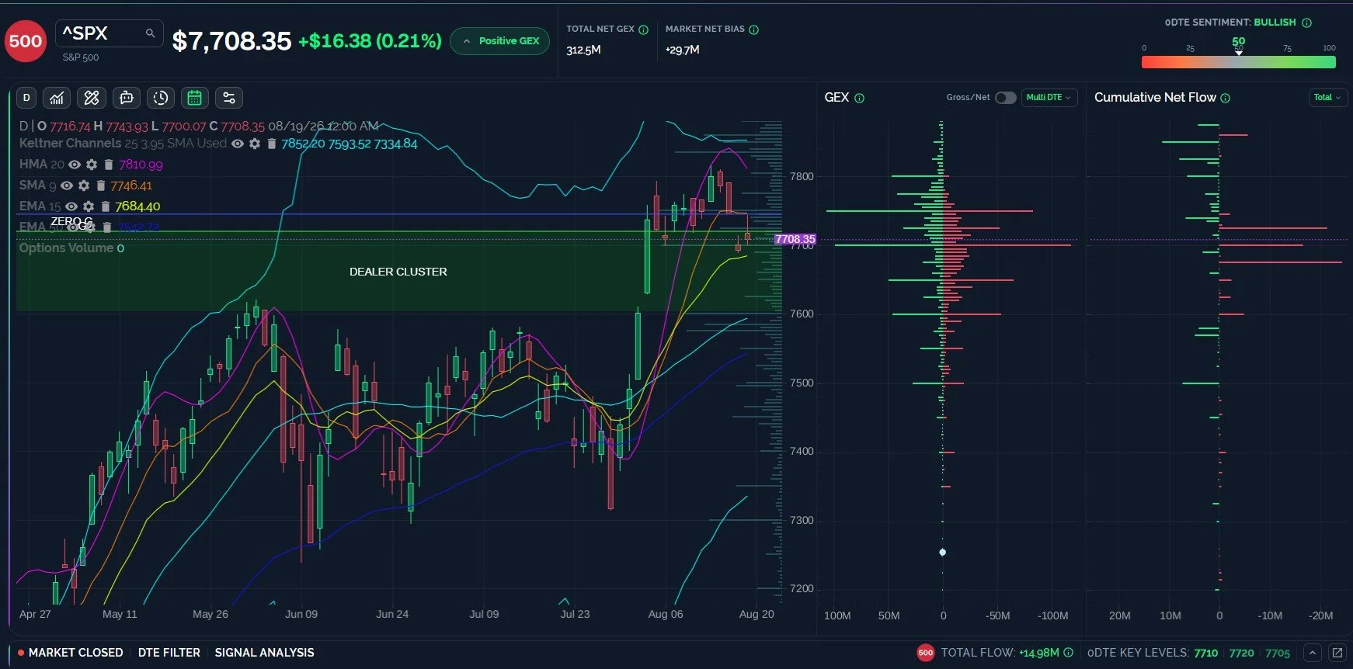Select 0DTE key level 7720
Screen dimensions: 1353x669
coord(1241,653)
